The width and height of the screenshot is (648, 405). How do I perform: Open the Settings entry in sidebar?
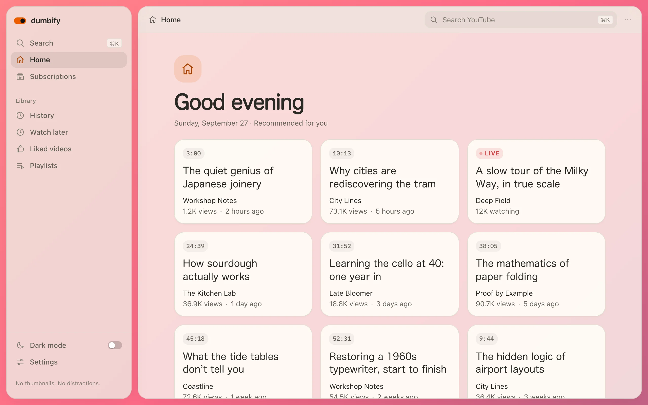click(69, 362)
